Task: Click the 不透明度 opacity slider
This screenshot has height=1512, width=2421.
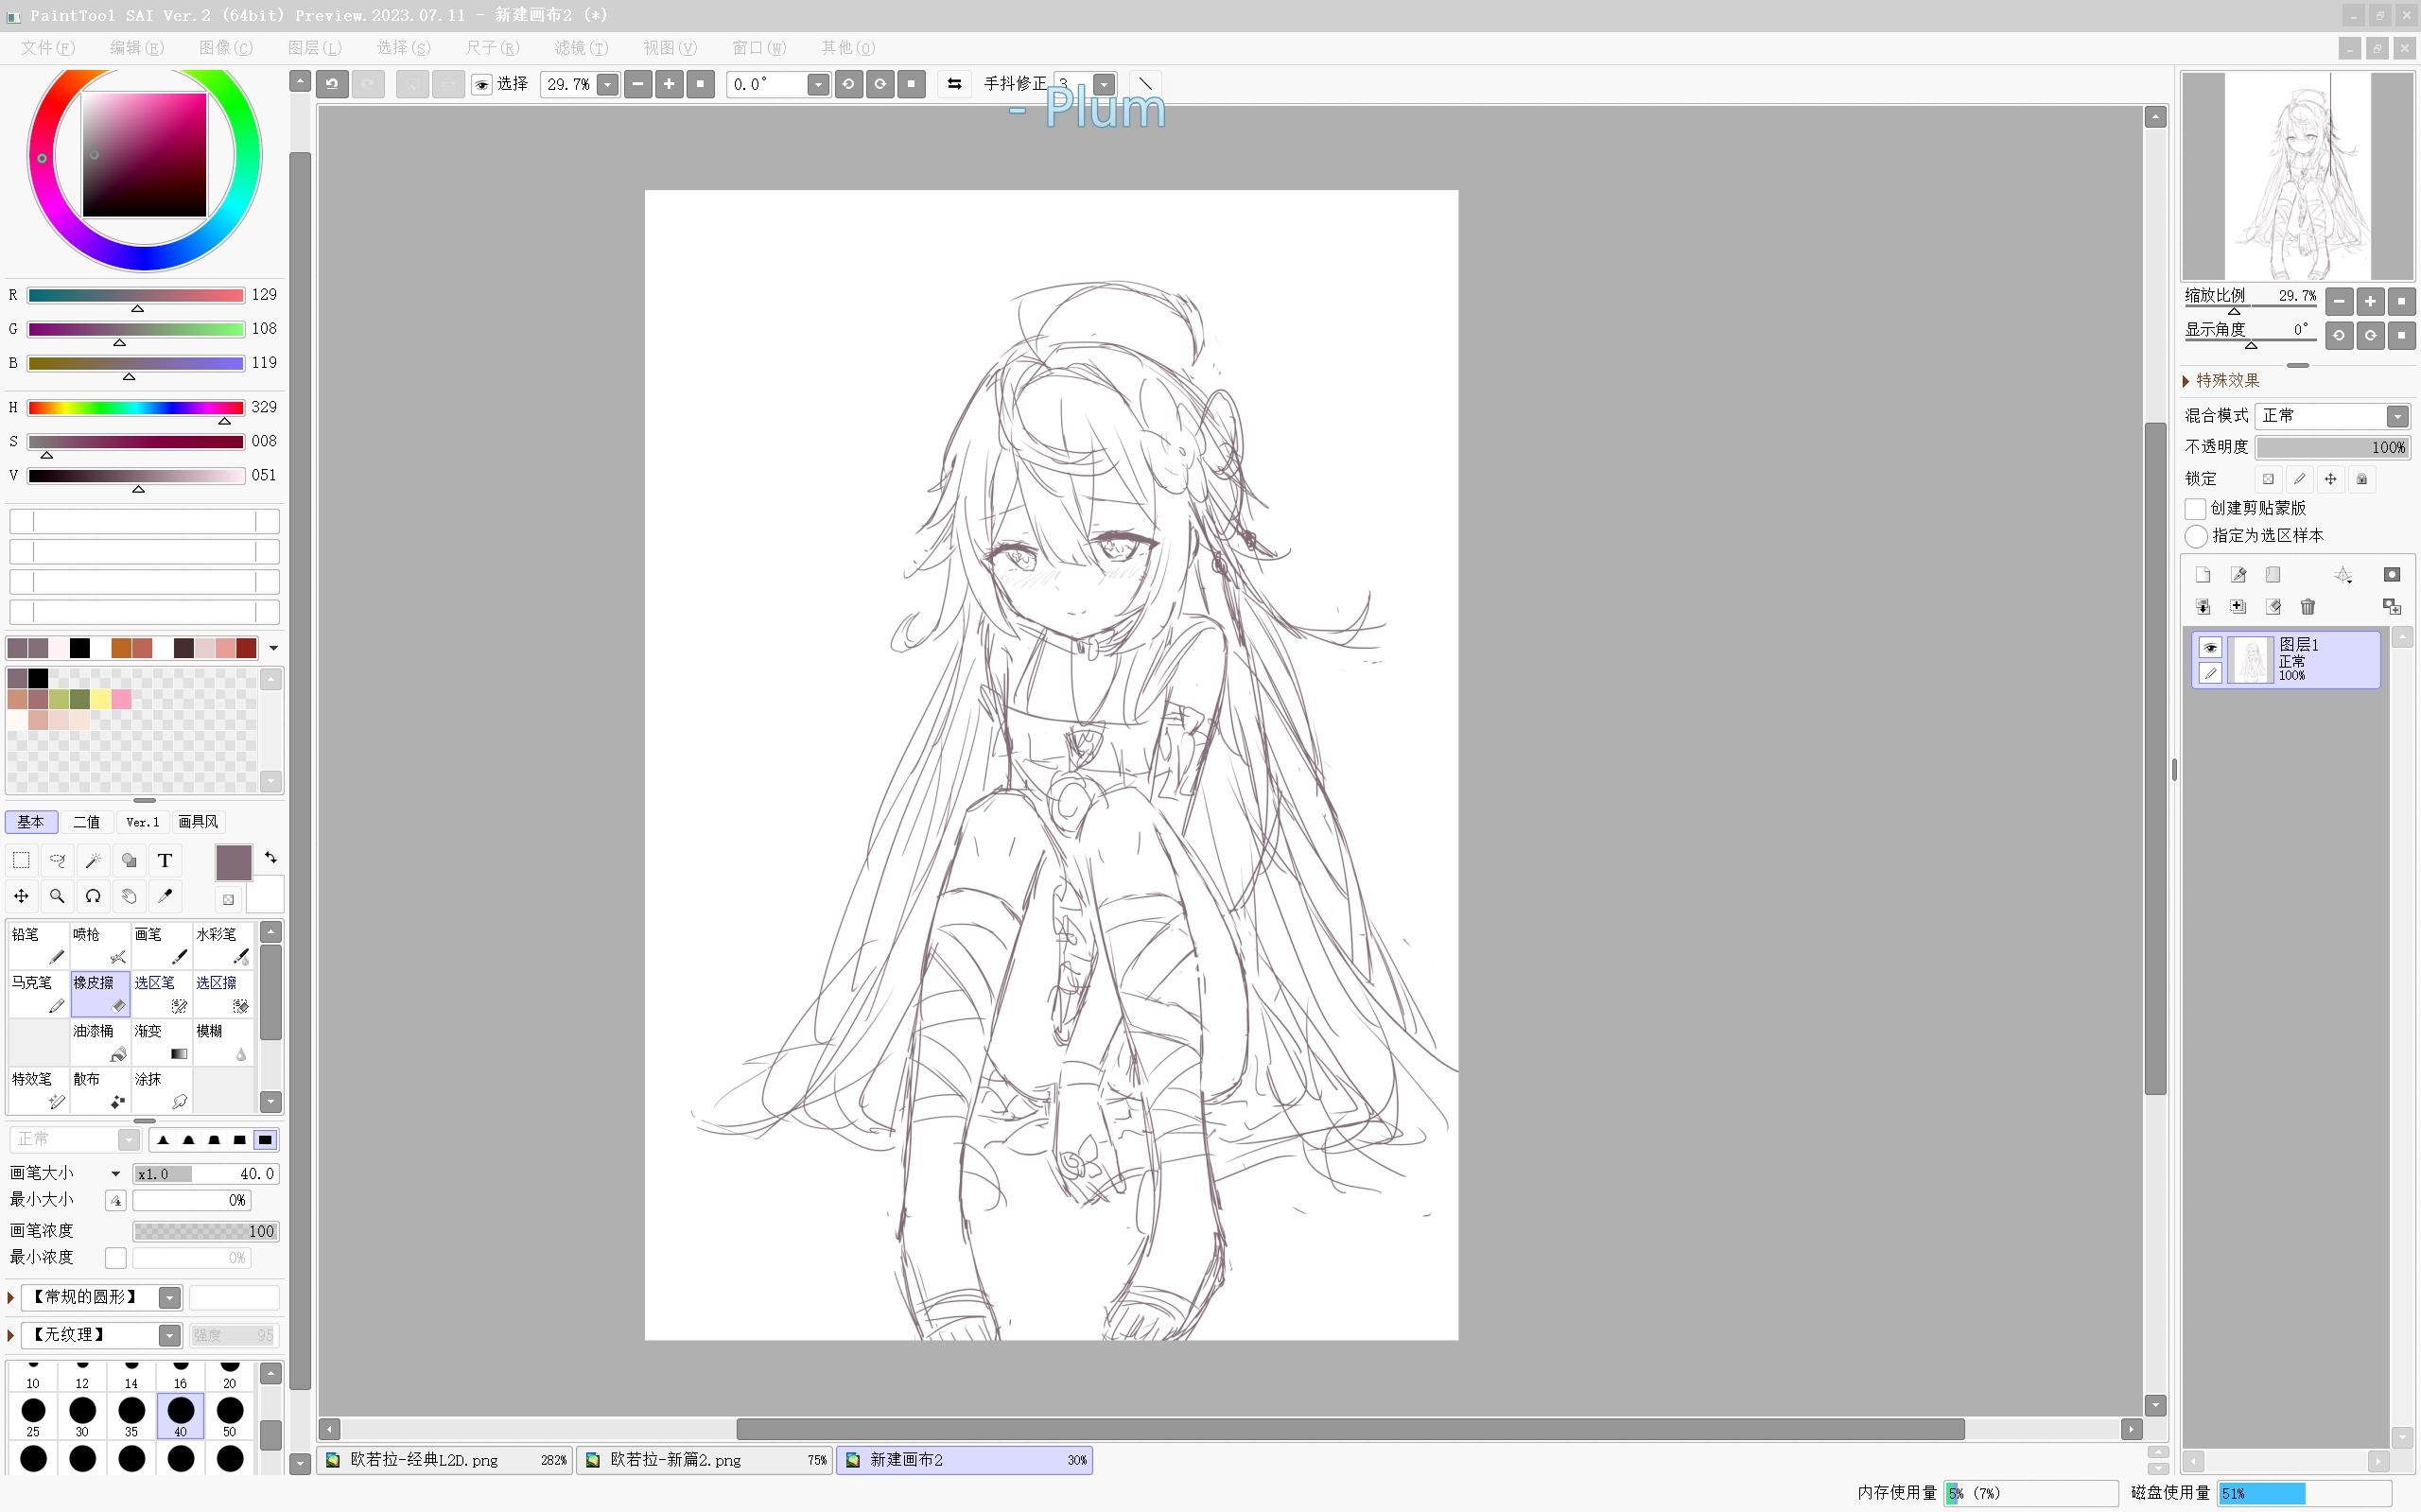Action: tap(2332, 448)
